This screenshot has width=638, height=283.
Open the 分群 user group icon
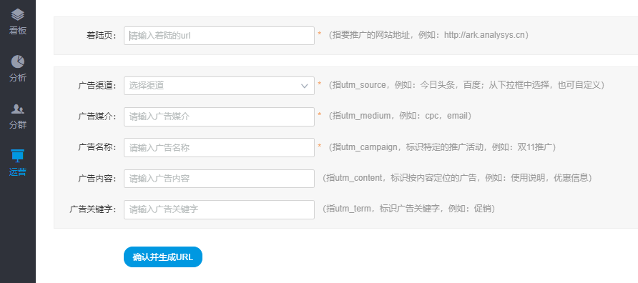17,109
